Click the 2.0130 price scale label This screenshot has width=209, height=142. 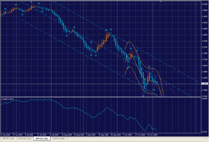204,4
